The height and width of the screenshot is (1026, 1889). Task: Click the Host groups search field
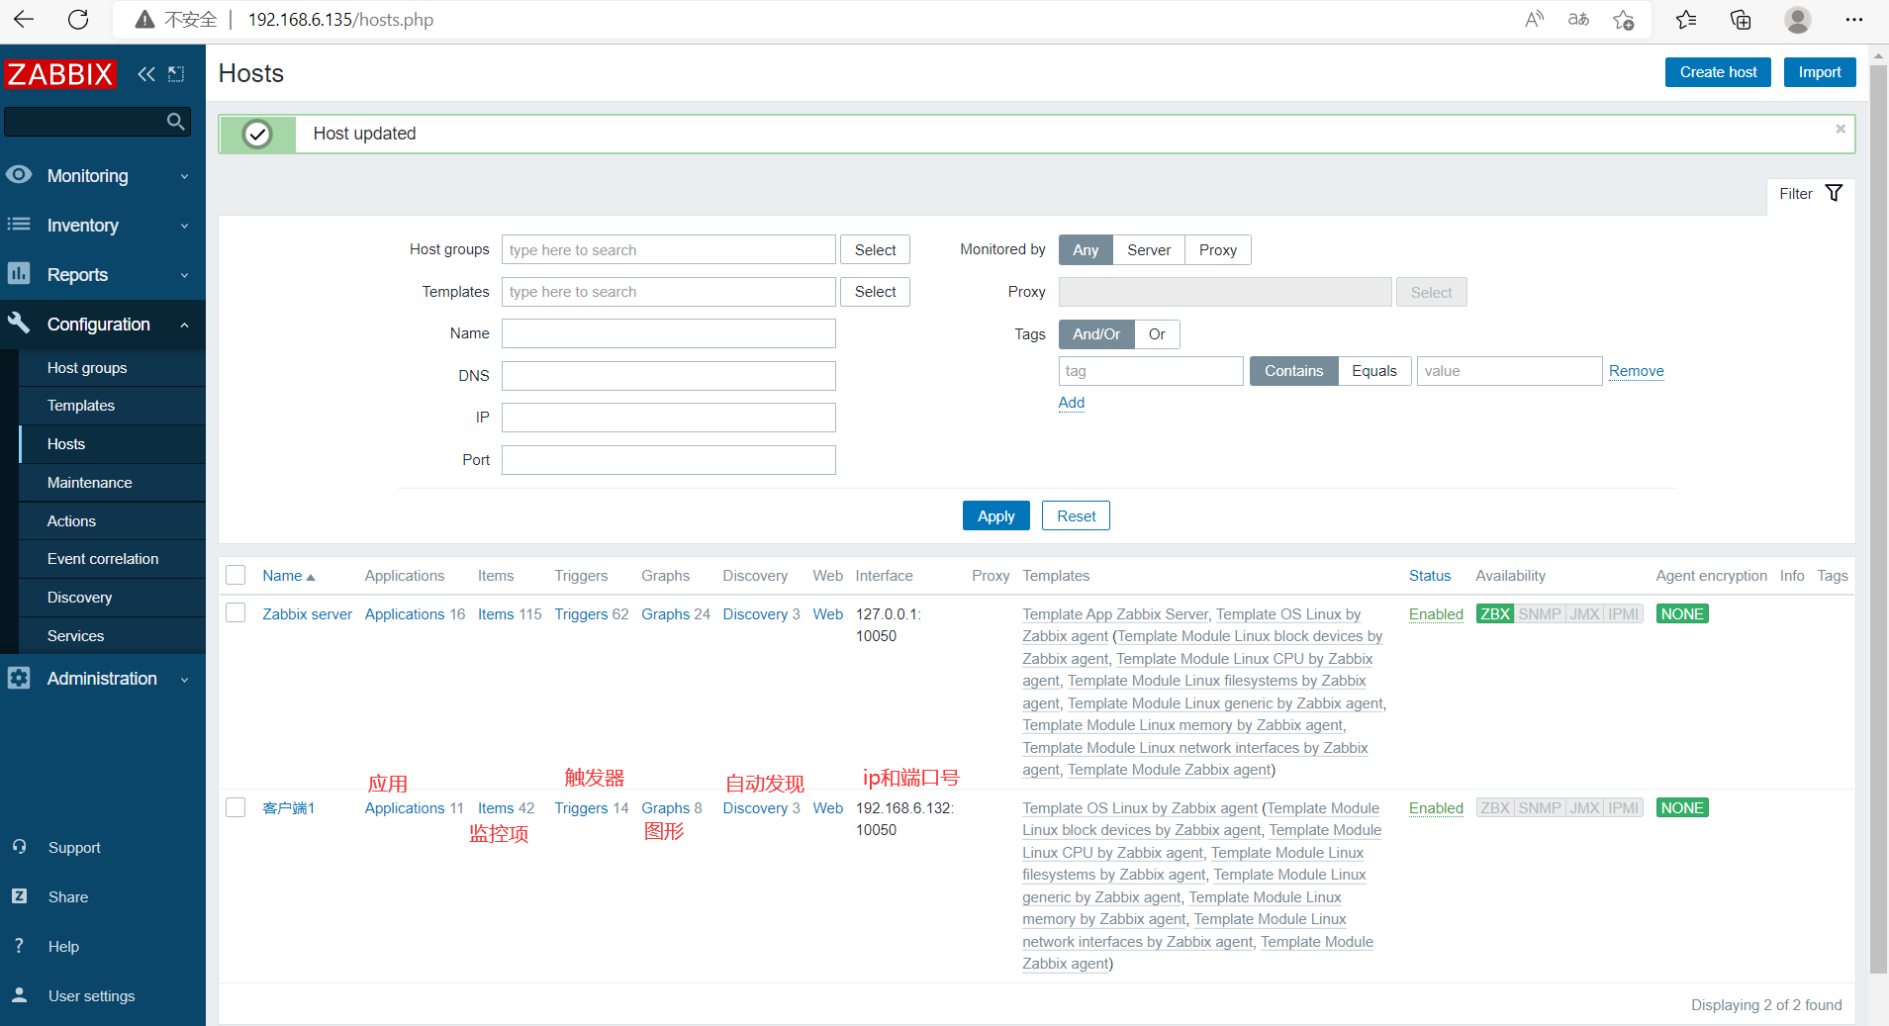click(x=669, y=249)
